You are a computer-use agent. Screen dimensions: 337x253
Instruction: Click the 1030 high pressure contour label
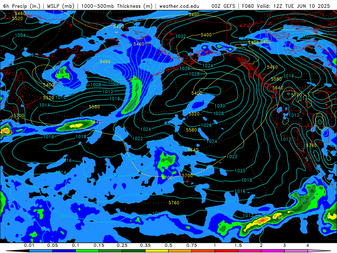pyautogui.click(x=220, y=106)
